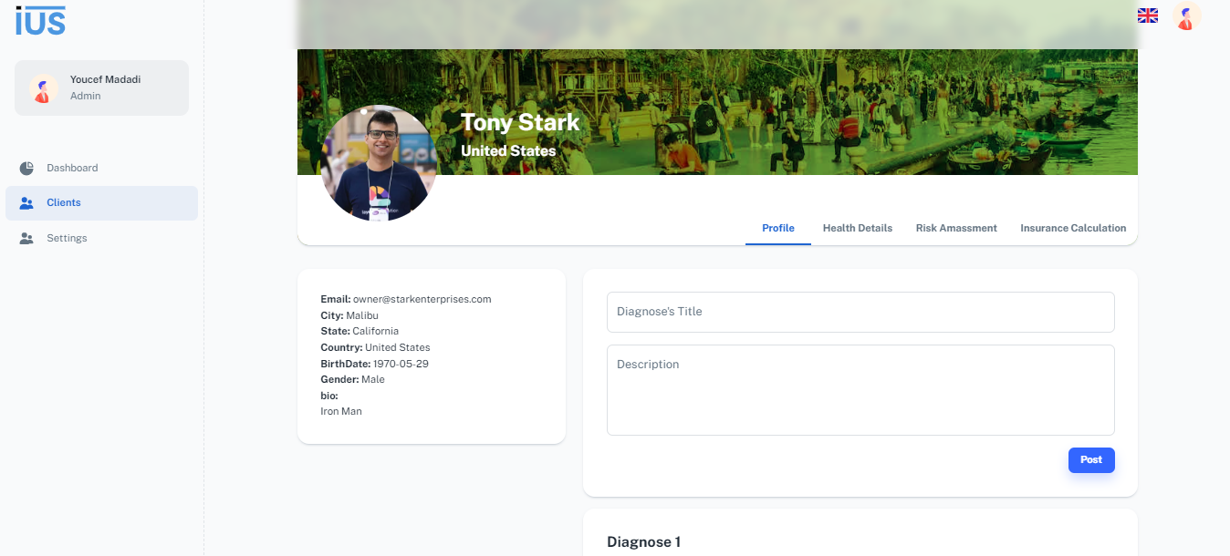Click the email owner@starkenterprises.com
Screen dimensions: 1230x556
[422, 299]
